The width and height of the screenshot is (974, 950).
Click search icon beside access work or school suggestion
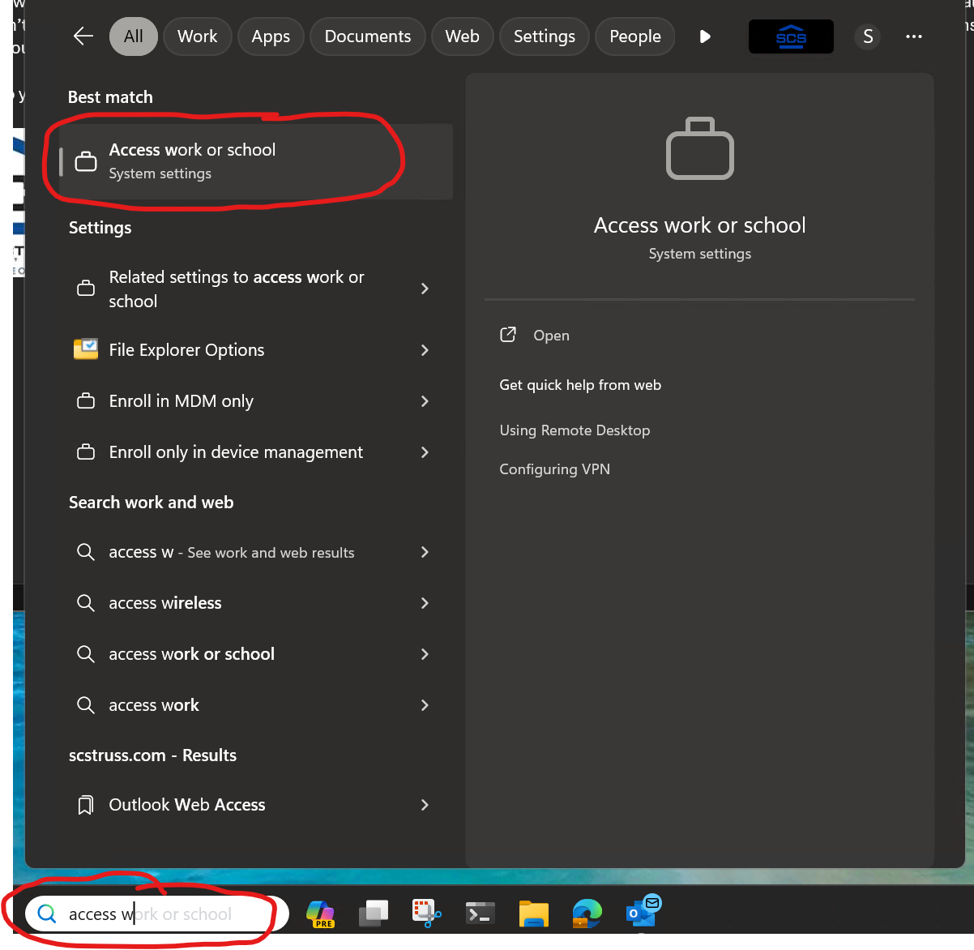tap(85, 654)
